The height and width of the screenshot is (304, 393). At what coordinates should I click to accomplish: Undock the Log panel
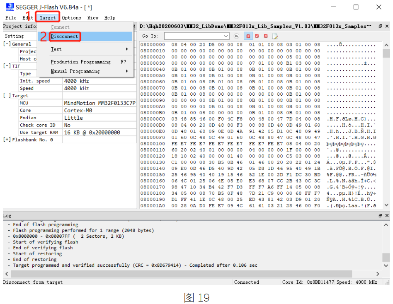click(380, 215)
